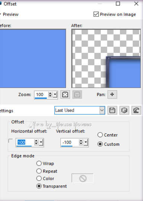Screen dimensions: 143x201
Task: Open the Horizontal offset slider dropdown arrow
Action: tap(41, 142)
